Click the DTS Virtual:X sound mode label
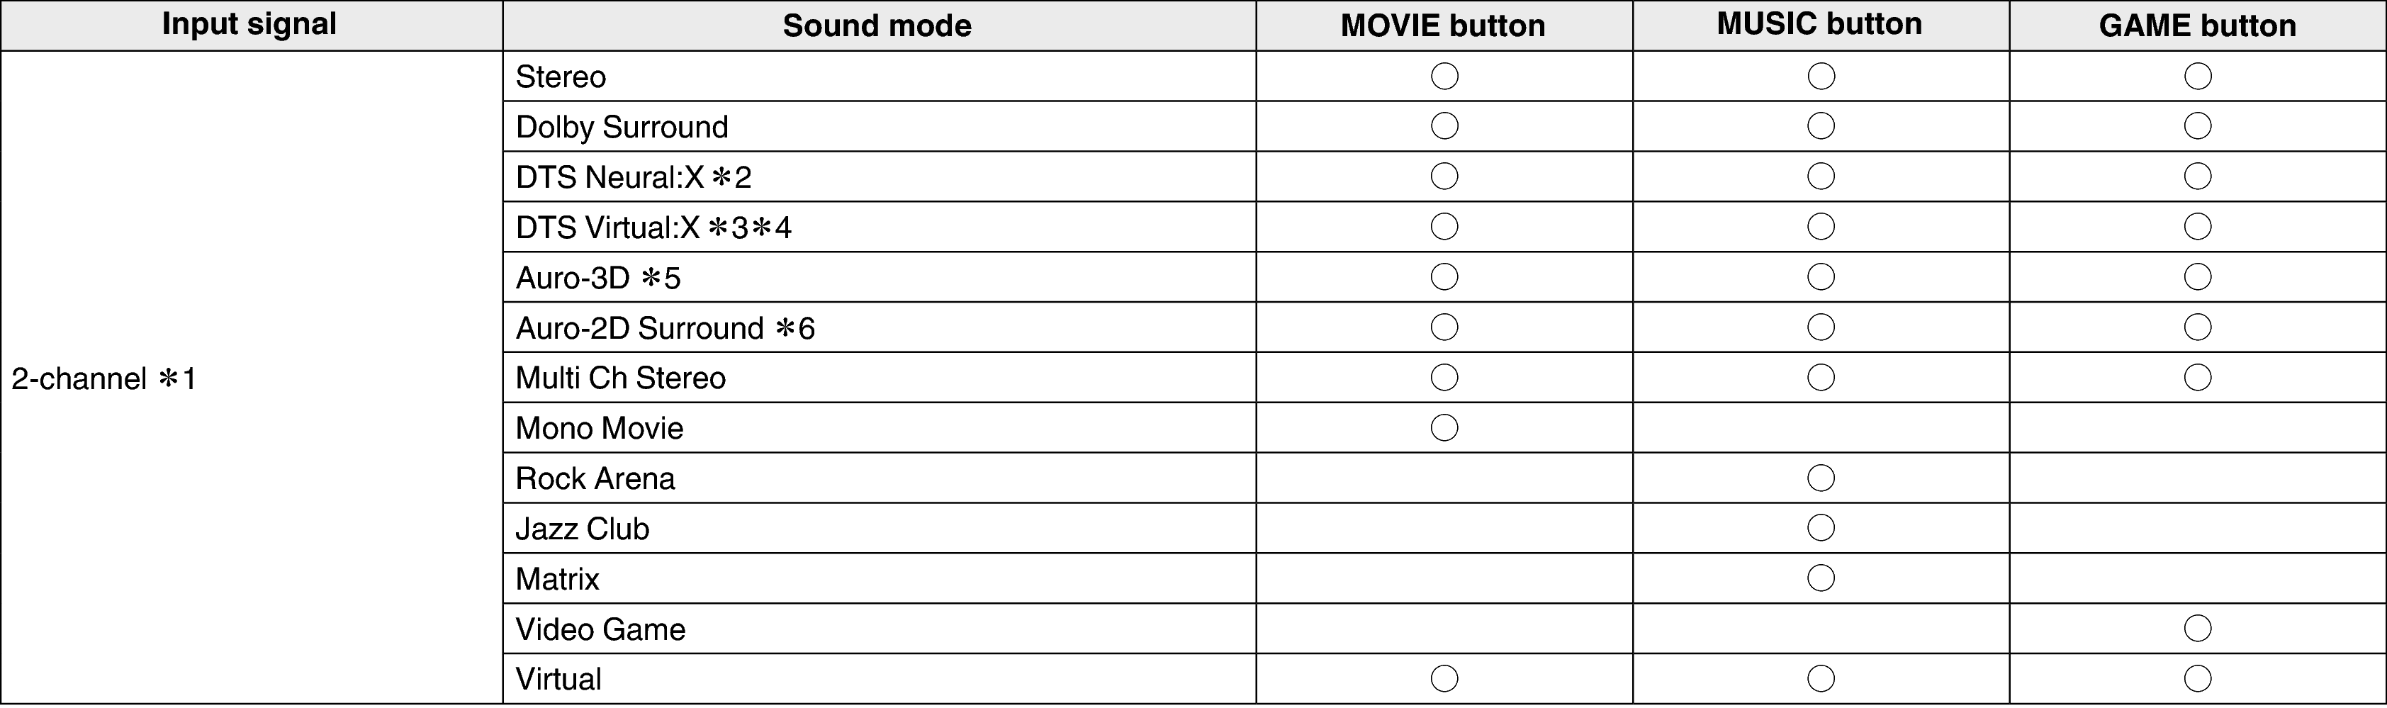This screenshot has height=708, width=2387. point(653,227)
